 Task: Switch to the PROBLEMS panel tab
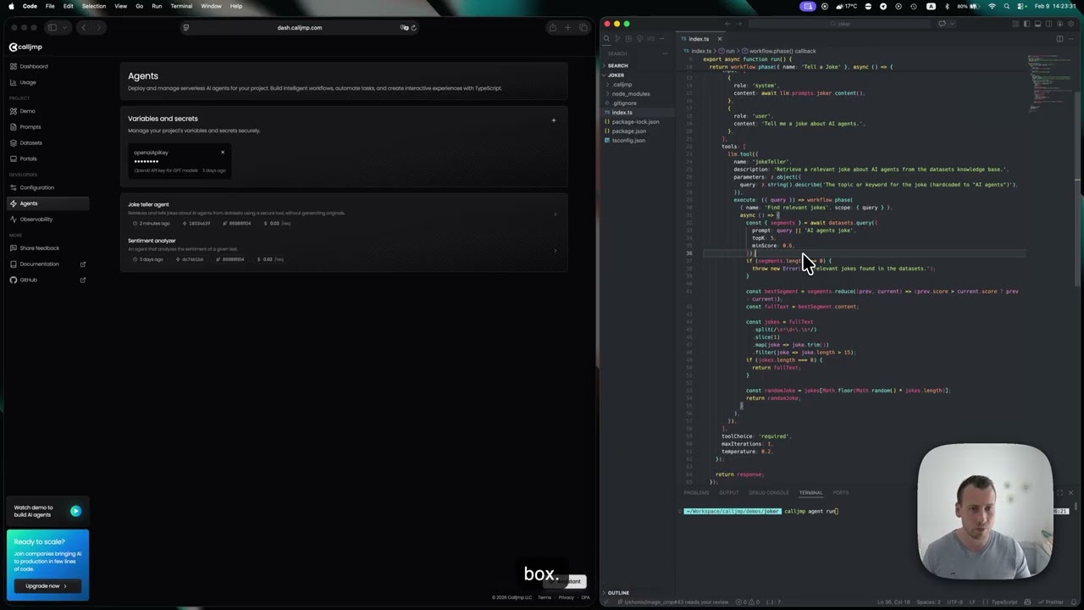coord(696,492)
